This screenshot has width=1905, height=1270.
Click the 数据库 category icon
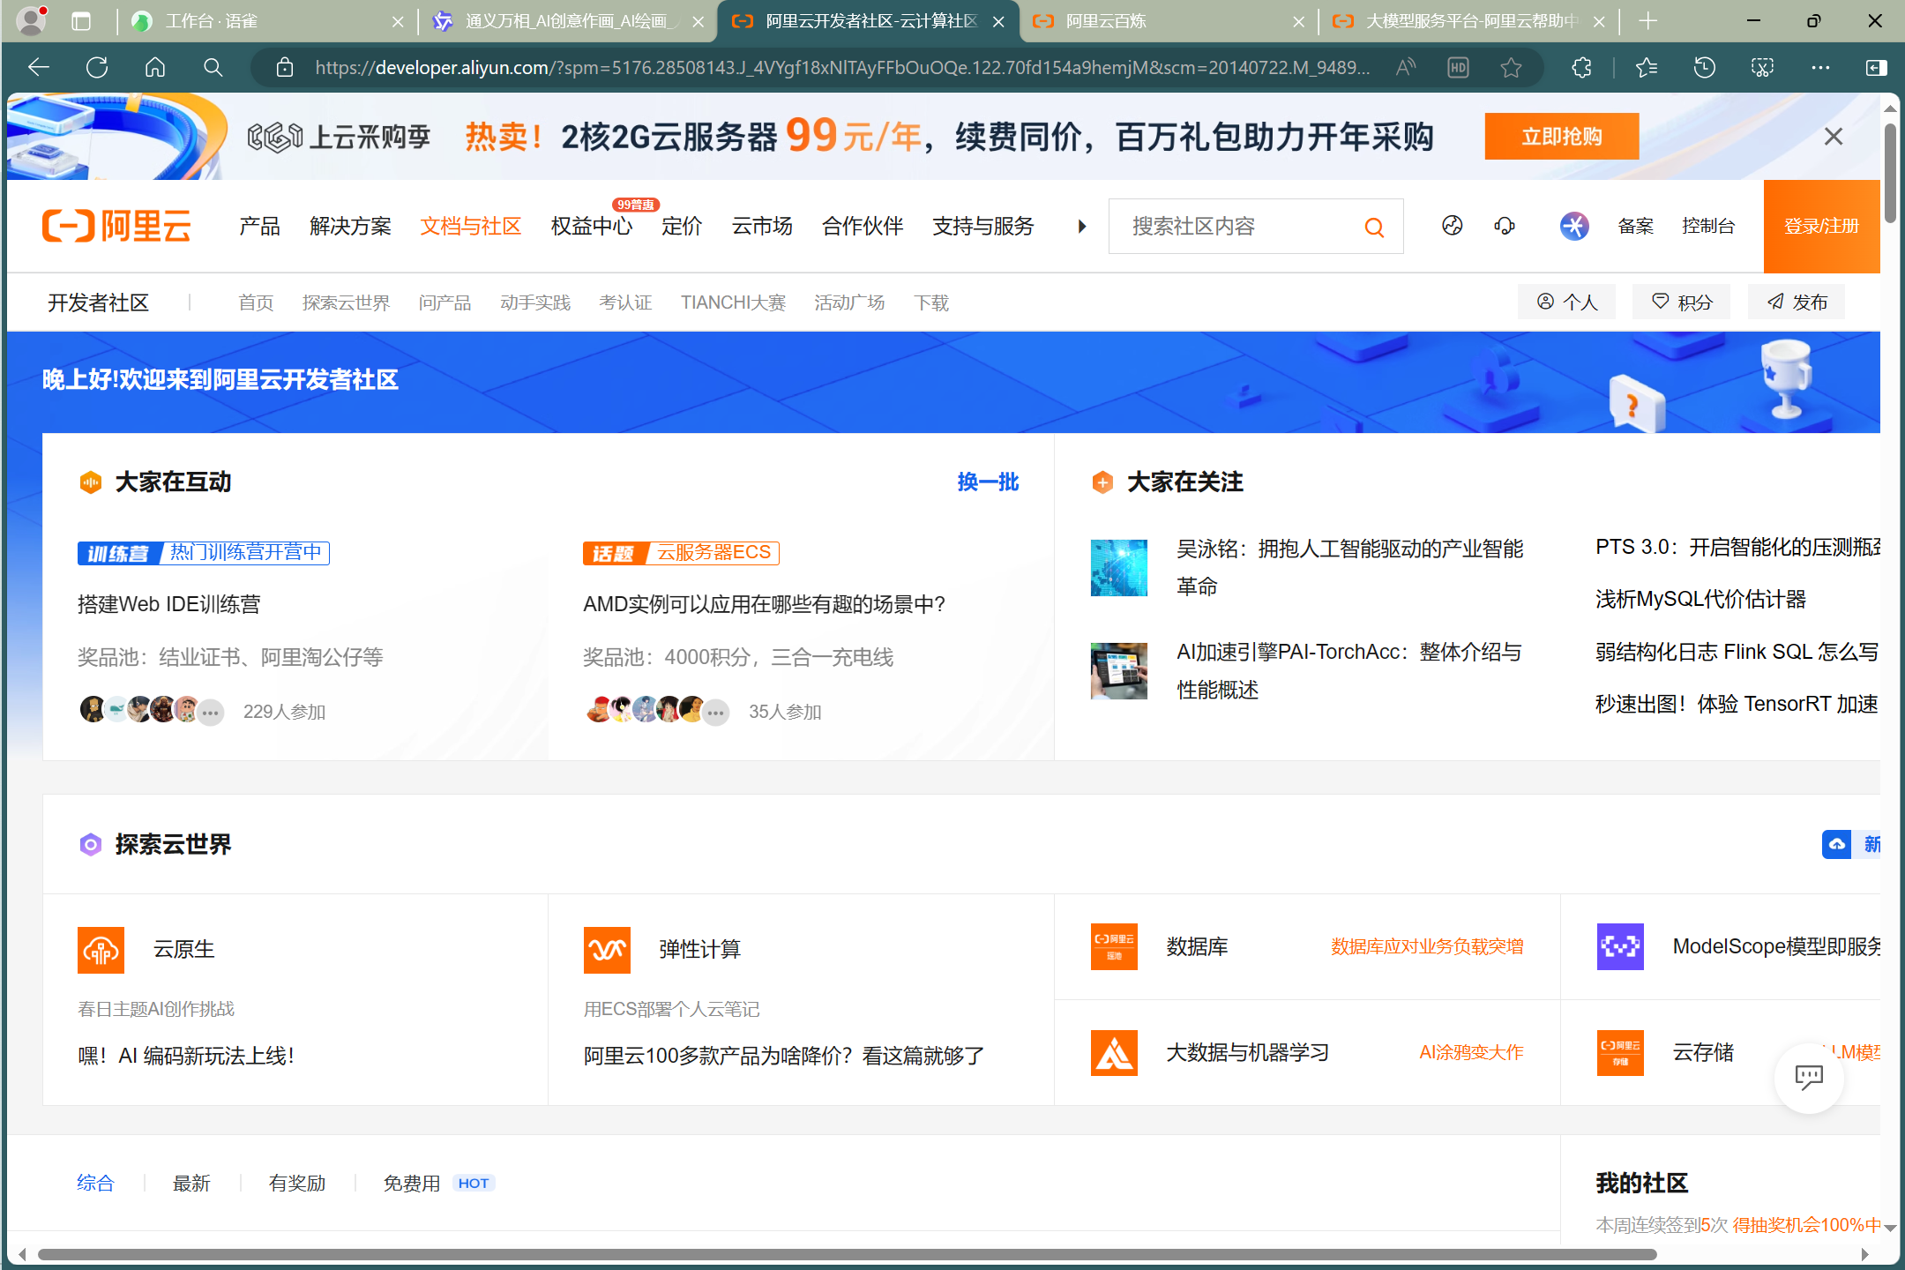coord(1114,946)
